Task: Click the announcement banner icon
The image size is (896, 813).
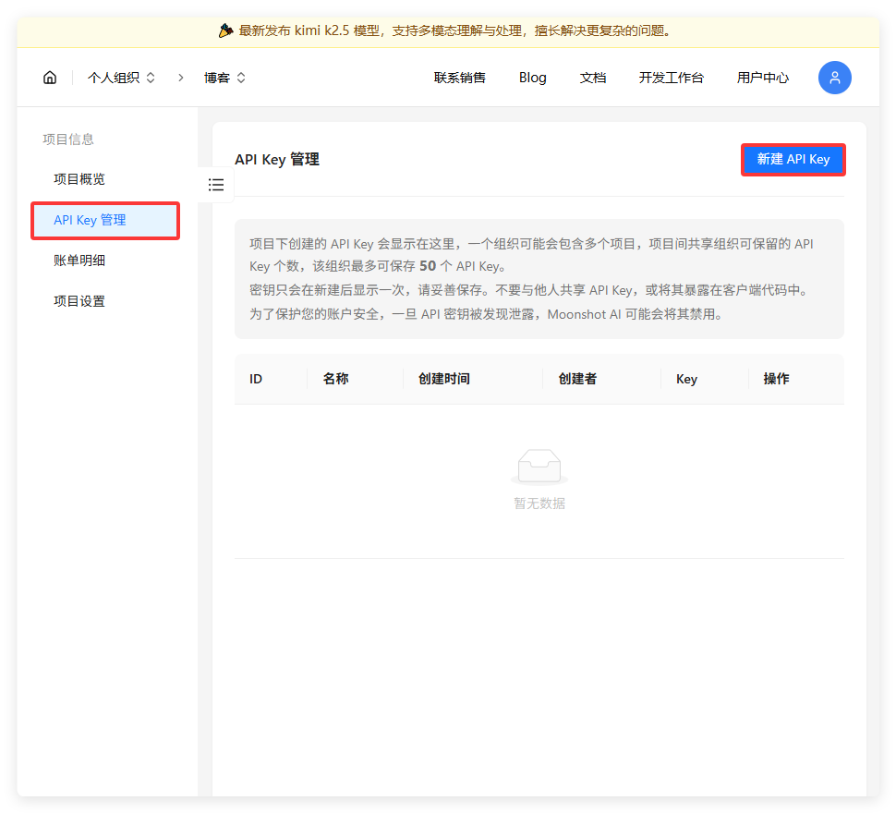Action: (226, 30)
